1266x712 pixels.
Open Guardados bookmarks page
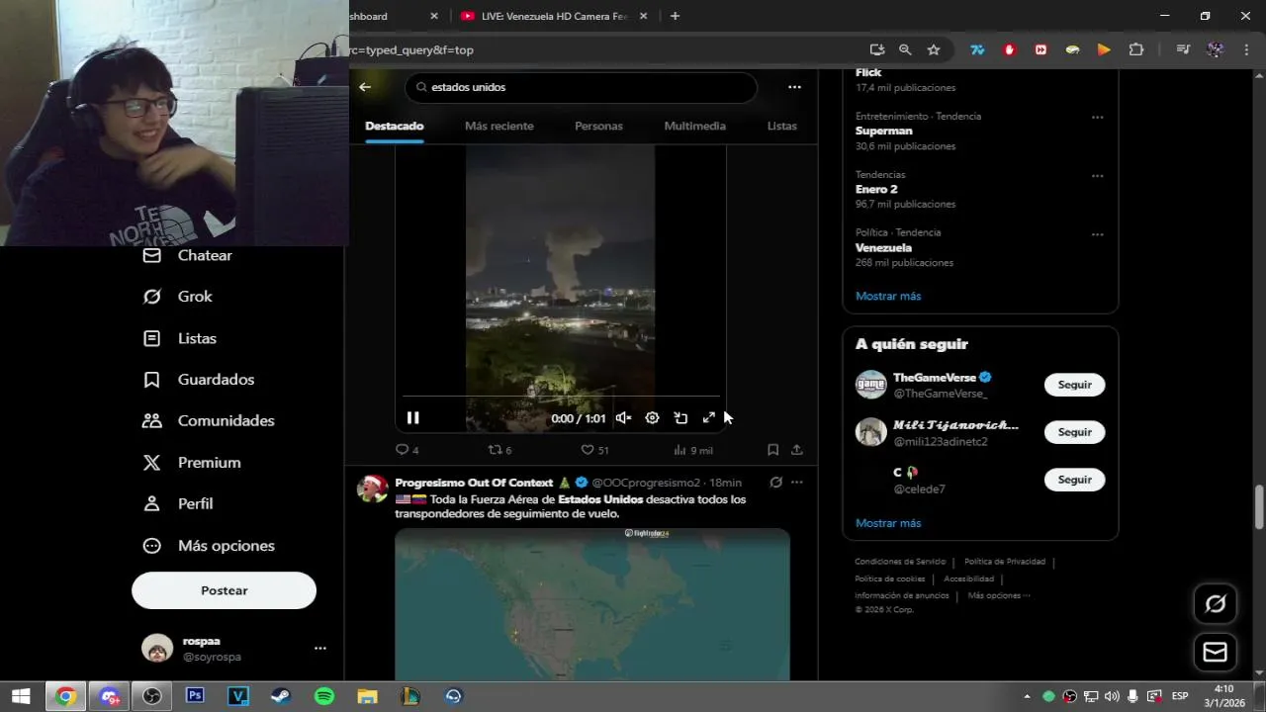pyautogui.click(x=199, y=380)
